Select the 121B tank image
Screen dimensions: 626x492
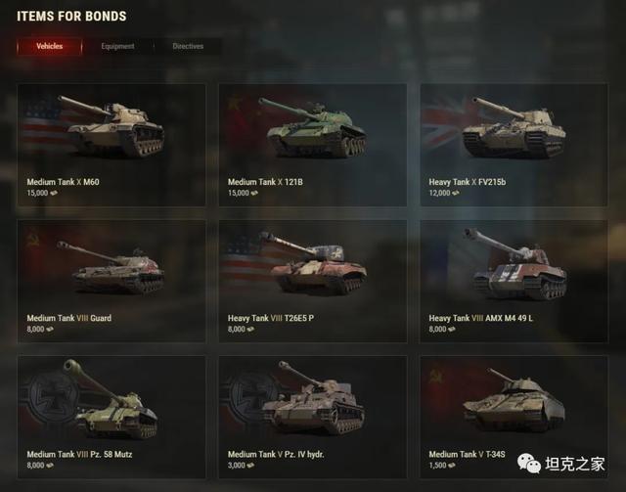click(x=312, y=128)
